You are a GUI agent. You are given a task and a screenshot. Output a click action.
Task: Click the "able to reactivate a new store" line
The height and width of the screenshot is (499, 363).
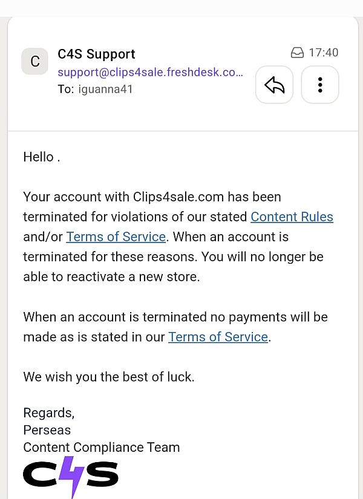point(111,277)
